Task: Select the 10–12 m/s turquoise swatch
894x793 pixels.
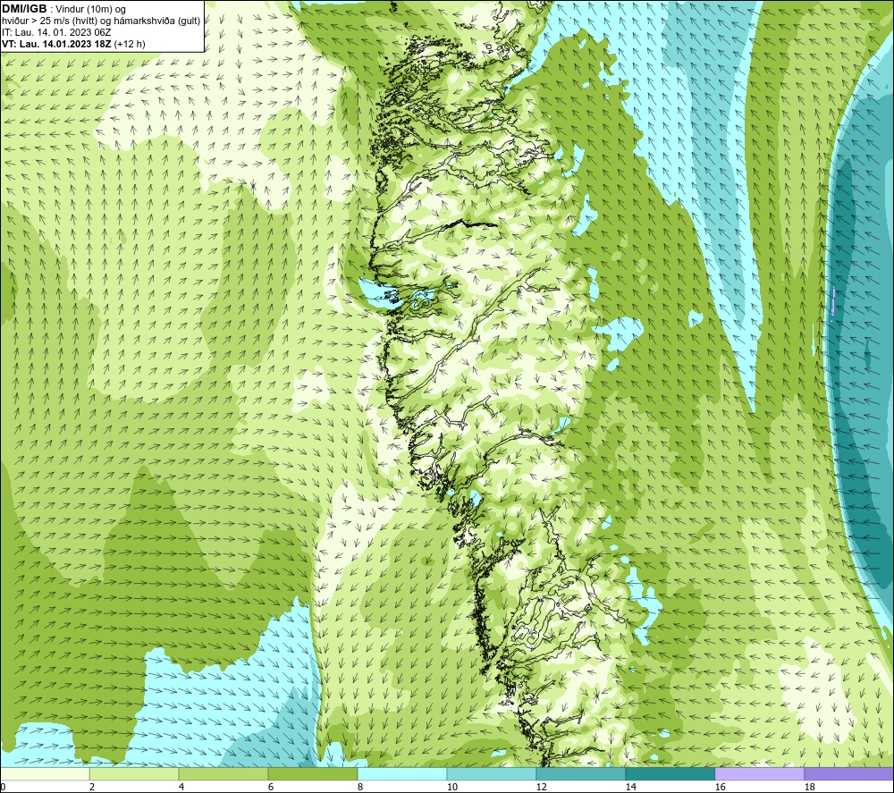Action: [492, 774]
